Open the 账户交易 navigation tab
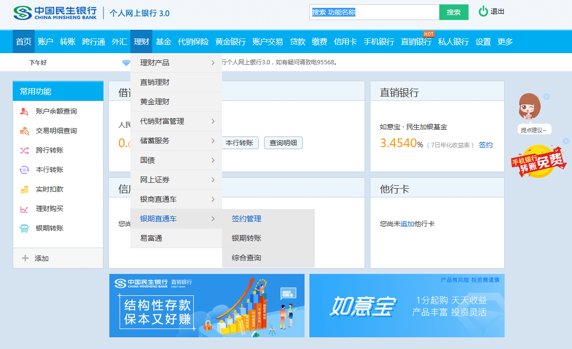The width and height of the screenshot is (572, 349). click(x=268, y=42)
